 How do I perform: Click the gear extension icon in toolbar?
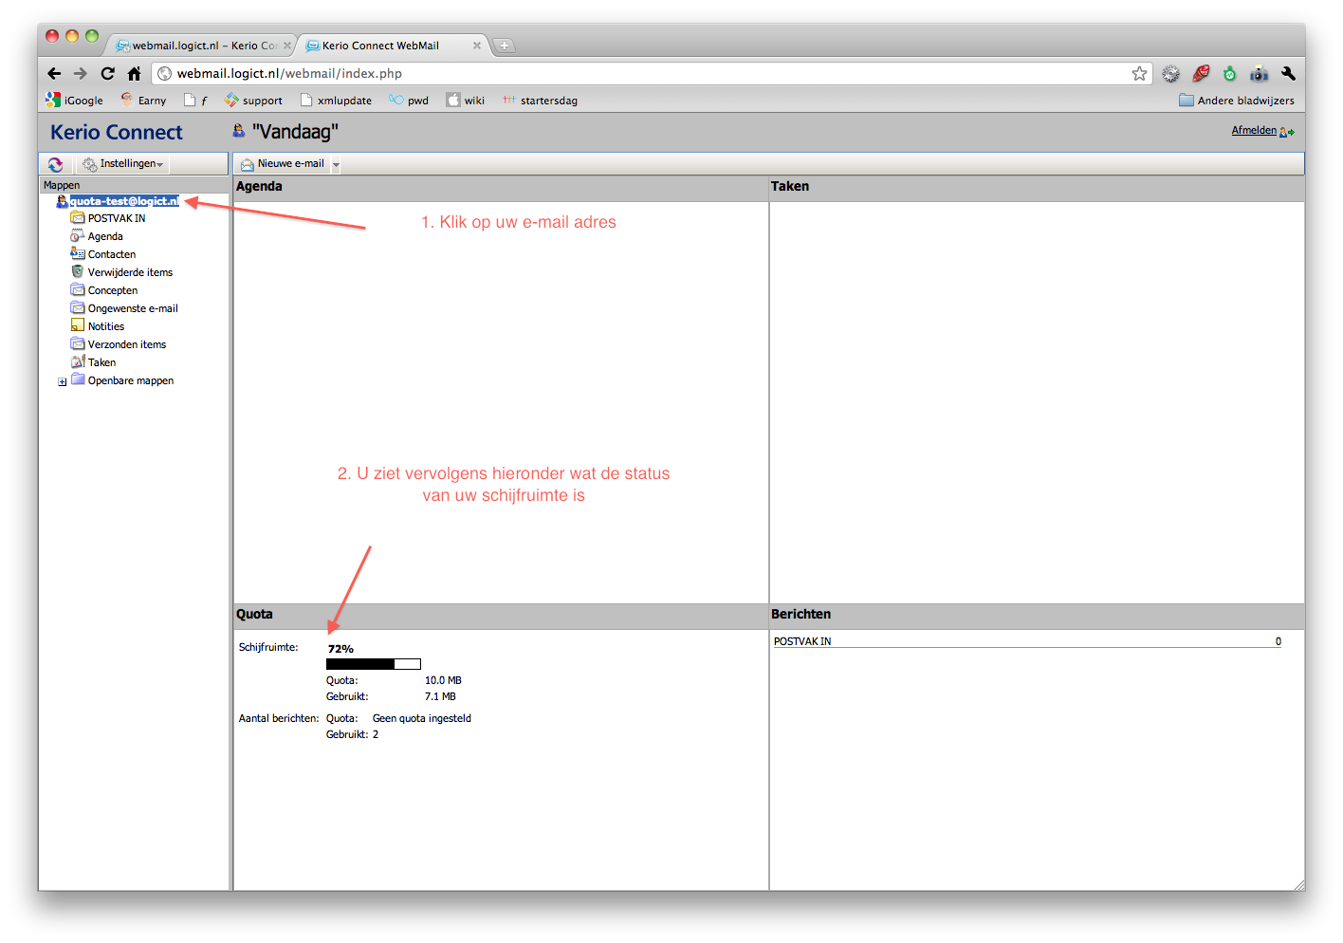tap(1171, 74)
